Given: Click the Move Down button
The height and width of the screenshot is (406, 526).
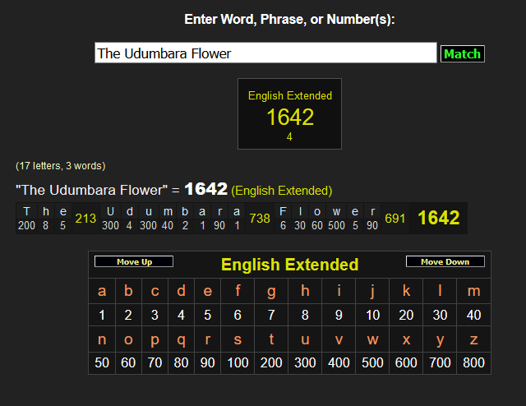Looking at the screenshot, I should click(x=445, y=262).
